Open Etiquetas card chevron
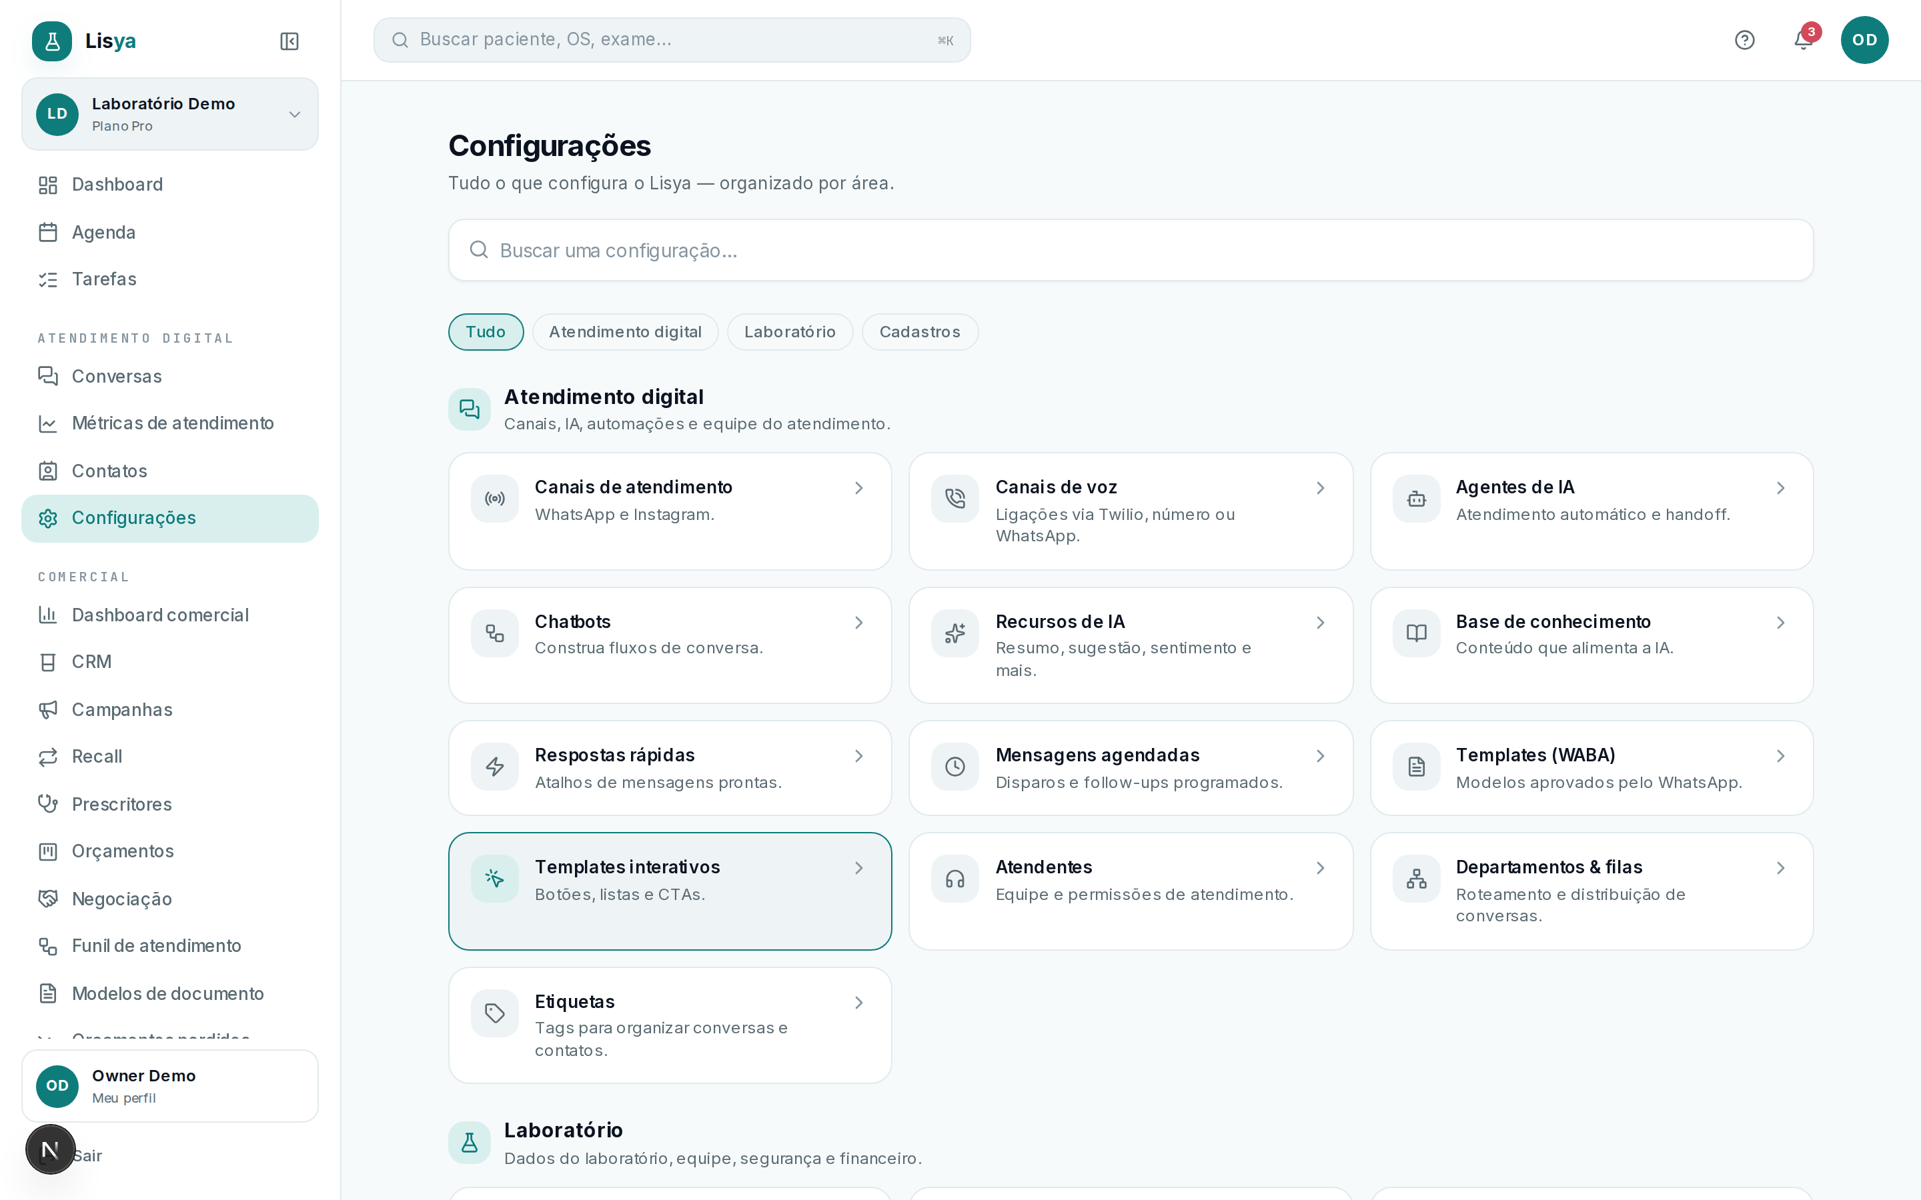The height and width of the screenshot is (1200, 1921). tap(859, 1003)
